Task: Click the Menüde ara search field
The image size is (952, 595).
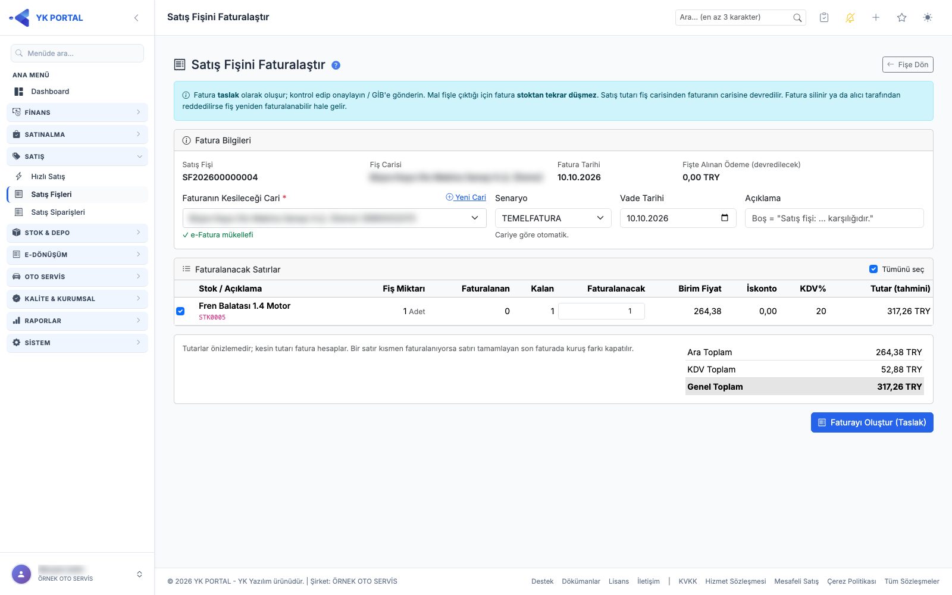Action: [77, 54]
